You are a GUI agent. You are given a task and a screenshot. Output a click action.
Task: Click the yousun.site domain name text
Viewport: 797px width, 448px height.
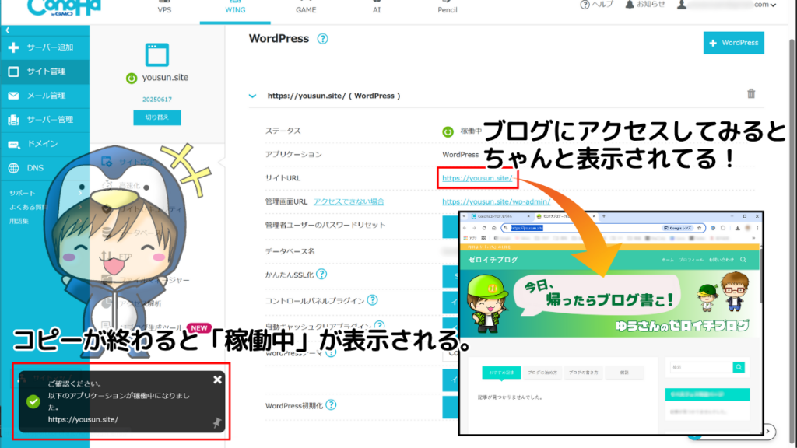[165, 78]
